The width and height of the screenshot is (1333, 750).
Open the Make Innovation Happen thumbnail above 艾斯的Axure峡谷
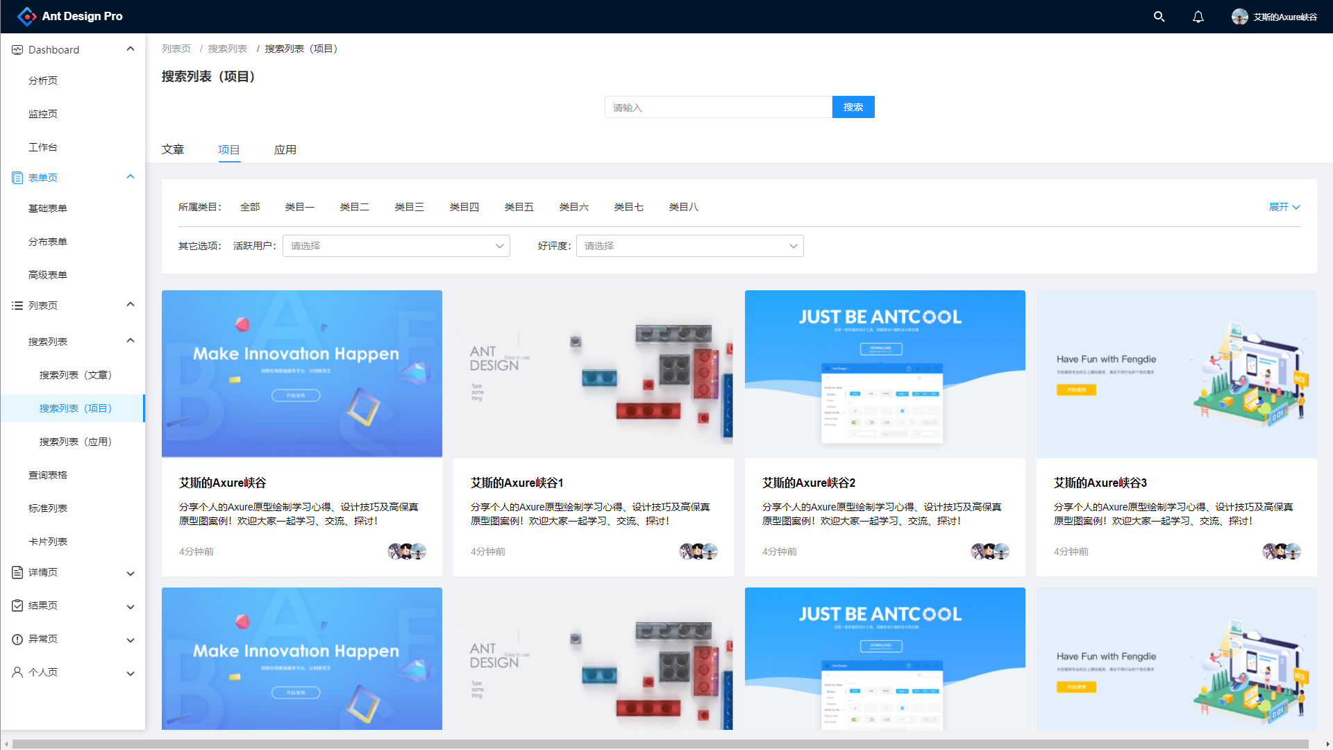302,374
